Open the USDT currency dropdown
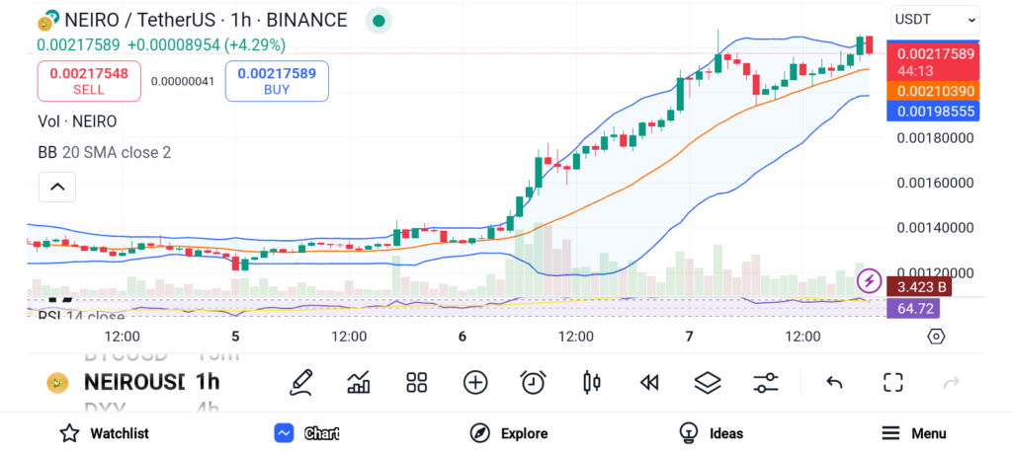1012x455 pixels. (935, 19)
